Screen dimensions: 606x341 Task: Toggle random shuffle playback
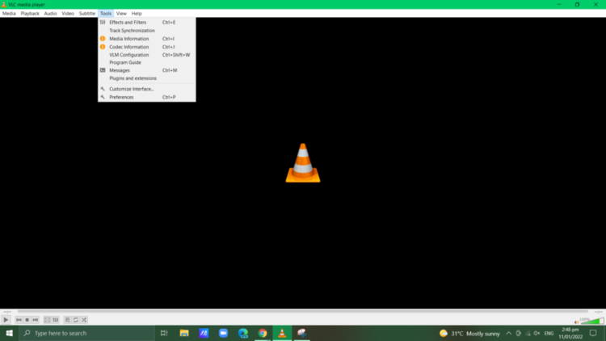point(84,320)
